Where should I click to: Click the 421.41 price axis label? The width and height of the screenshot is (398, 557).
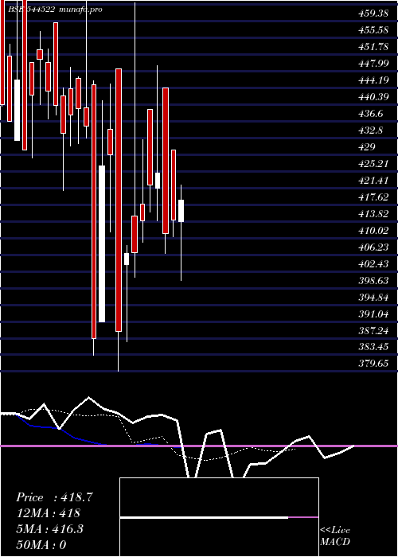pyautogui.click(x=373, y=181)
